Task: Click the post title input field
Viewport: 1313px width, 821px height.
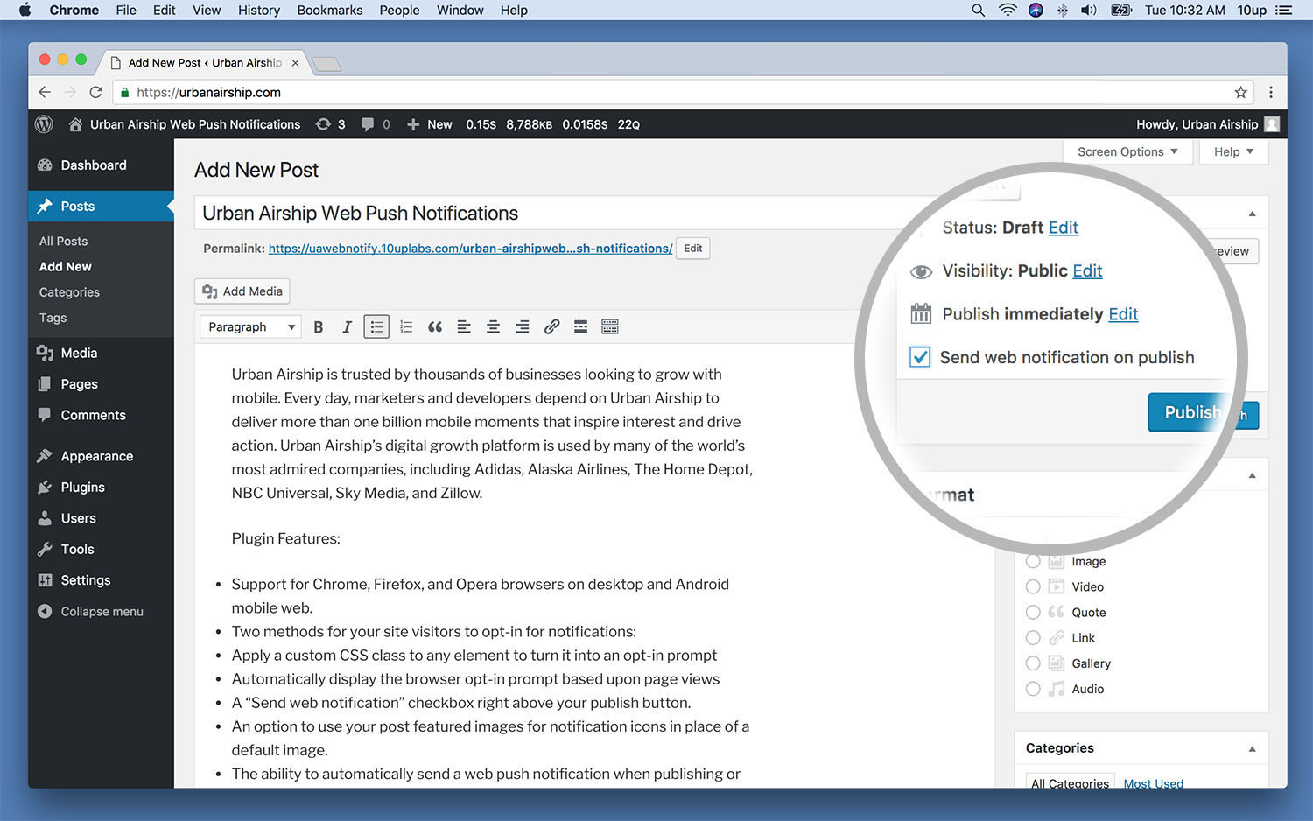Action: click(525, 212)
